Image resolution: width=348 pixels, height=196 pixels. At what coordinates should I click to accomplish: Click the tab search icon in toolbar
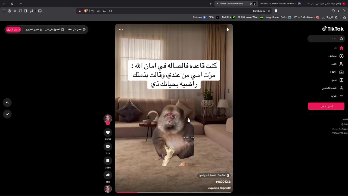[x=40, y=11]
